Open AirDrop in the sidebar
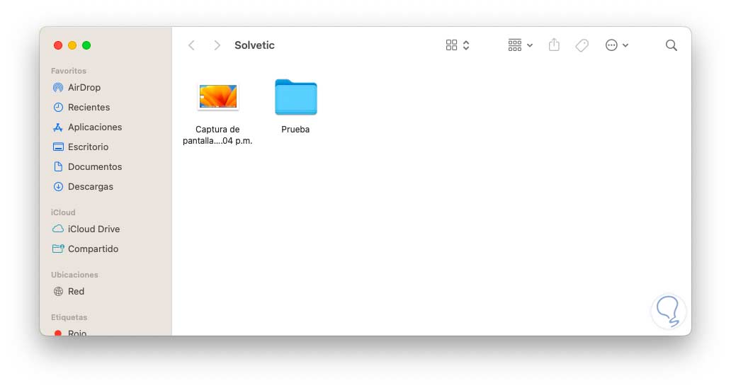 click(84, 88)
